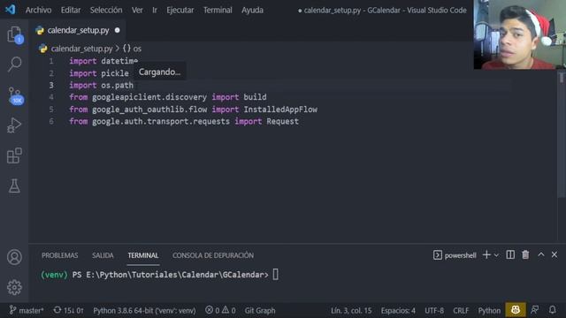Open the Accounts icon in activity bar
Screen dimensions: 566x318
[x=14, y=257]
